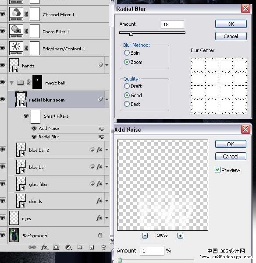Hide the Background layer
The height and width of the screenshot is (263, 256).
pos(2,235)
